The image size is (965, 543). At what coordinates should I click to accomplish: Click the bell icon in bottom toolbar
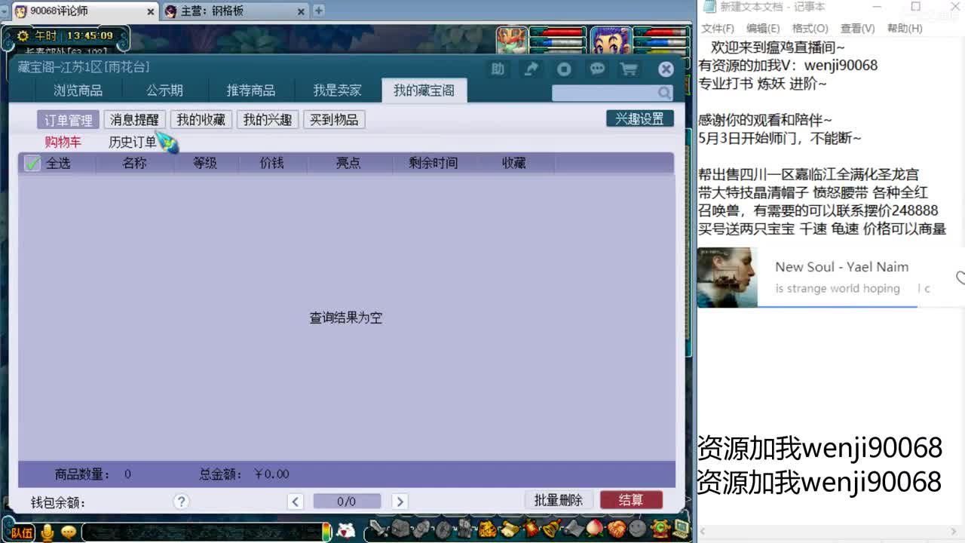[x=552, y=529]
